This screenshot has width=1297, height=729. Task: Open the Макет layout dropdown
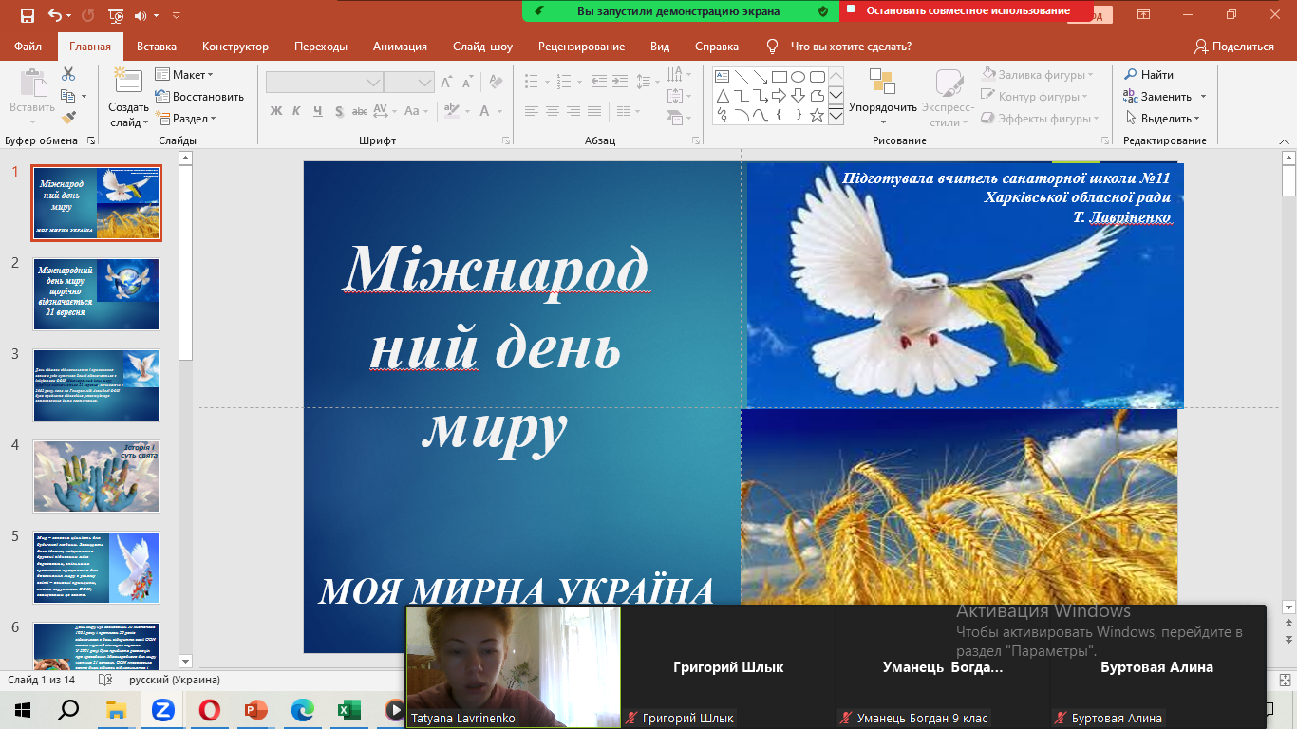tap(185, 74)
